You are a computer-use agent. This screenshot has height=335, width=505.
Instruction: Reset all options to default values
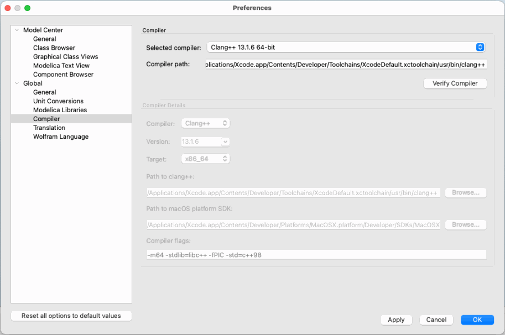71,316
